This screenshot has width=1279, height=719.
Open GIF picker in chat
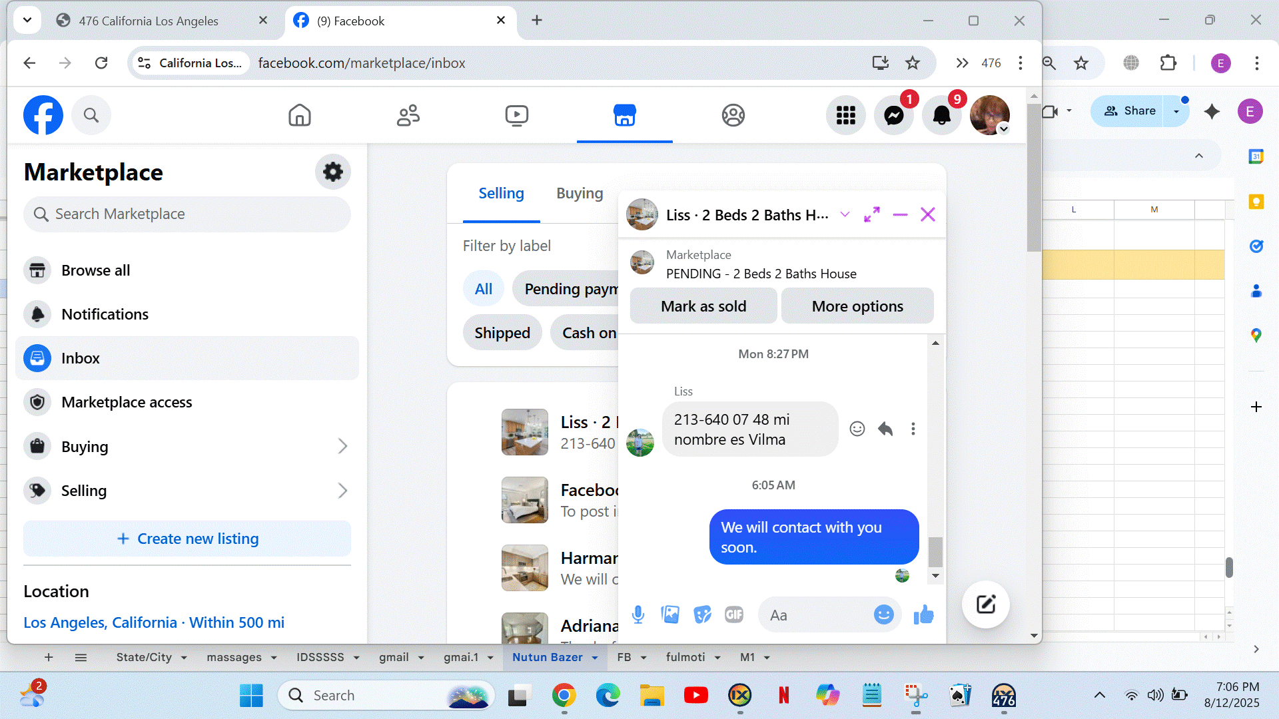pos(734,614)
